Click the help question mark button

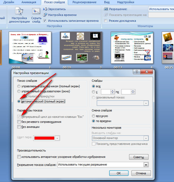pos(137,72)
